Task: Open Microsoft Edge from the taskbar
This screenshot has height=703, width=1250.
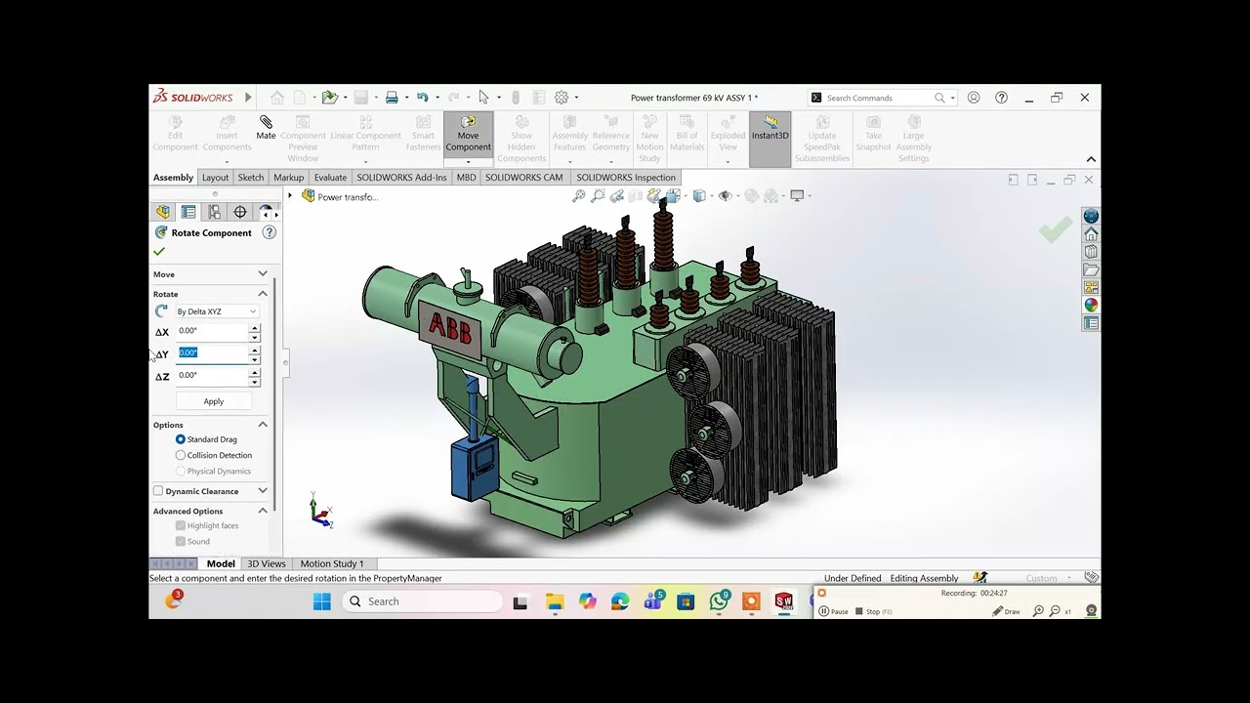Action: (x=620, y=601)
